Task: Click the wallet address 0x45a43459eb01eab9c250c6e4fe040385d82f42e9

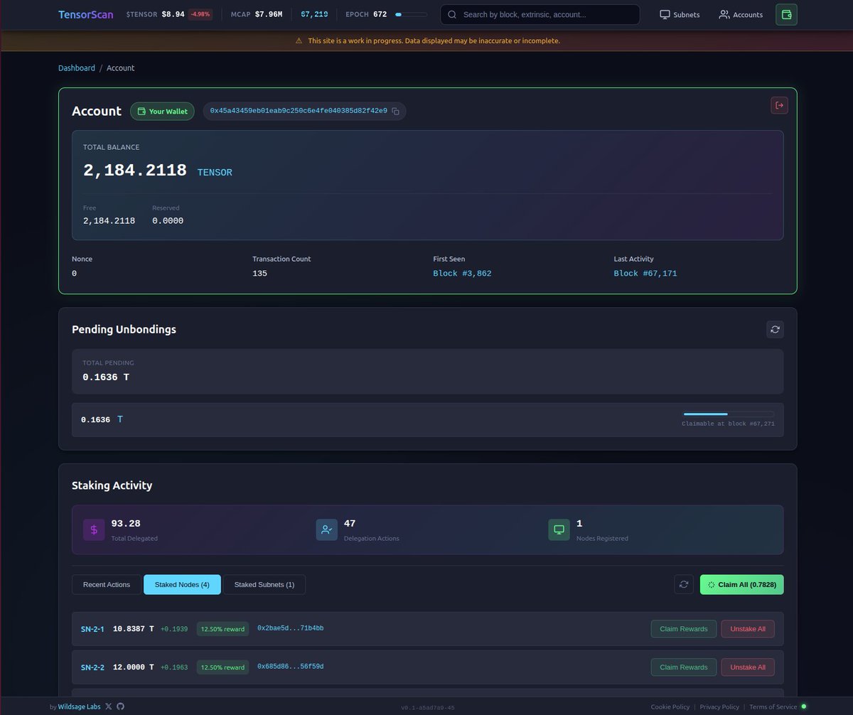Action: (x=299, y=112)
